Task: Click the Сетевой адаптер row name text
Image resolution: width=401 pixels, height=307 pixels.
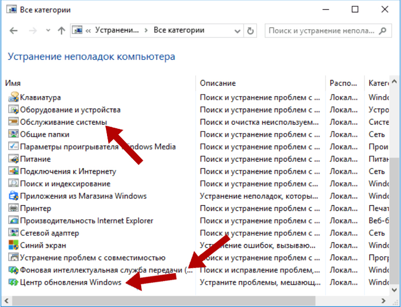Action: click(49, 233)
